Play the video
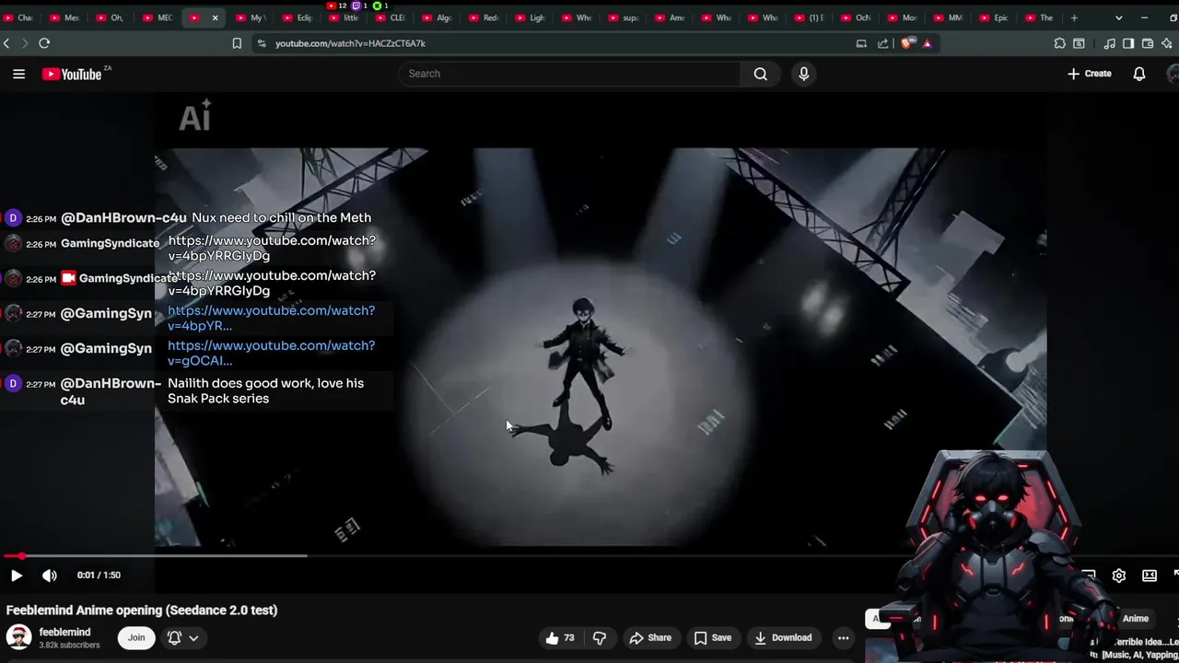Screen dimensions: 1179x663 (x=16, y=576)
